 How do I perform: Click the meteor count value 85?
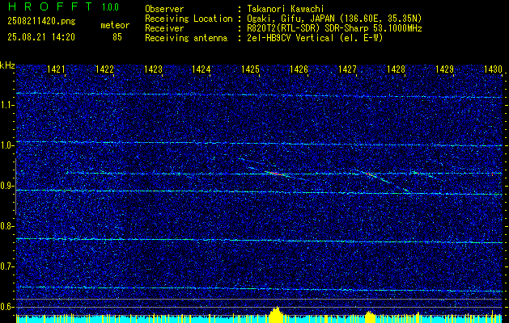tap(117, 37)
